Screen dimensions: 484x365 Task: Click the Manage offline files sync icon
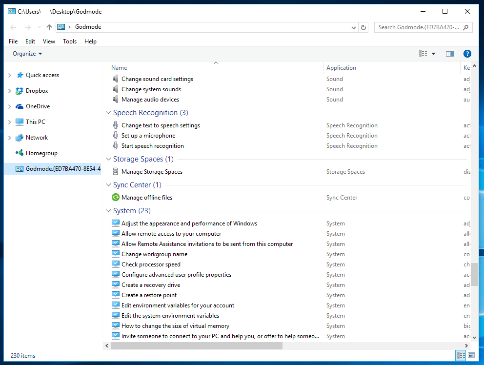(x=116, y=198)
